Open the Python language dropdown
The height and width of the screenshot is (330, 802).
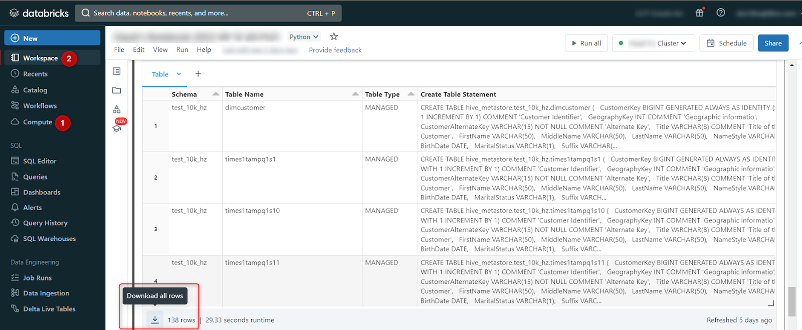[x=304, y=36]
